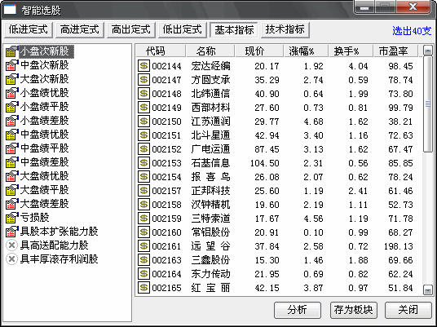Image resolution: width=437 pixels, height=327 pixels.
Task: Click the scrollbar down arrow in the stock list
Action: pyautogui.click(x=428, y=289)
